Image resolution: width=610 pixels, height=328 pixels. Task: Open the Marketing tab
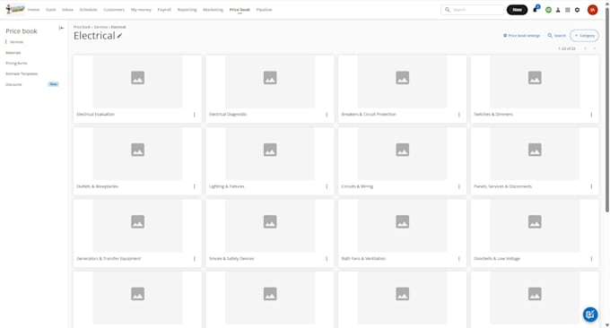click(213, 10)
